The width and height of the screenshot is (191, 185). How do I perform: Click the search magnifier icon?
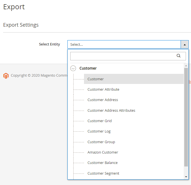coord(178,56)
